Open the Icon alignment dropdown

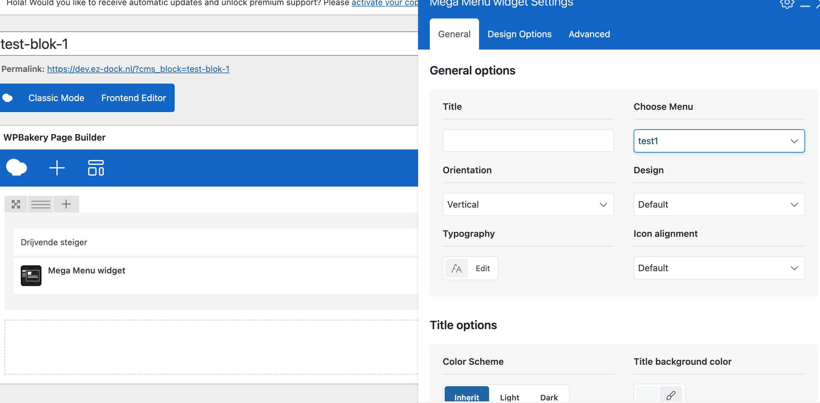[x=719, y=268]
